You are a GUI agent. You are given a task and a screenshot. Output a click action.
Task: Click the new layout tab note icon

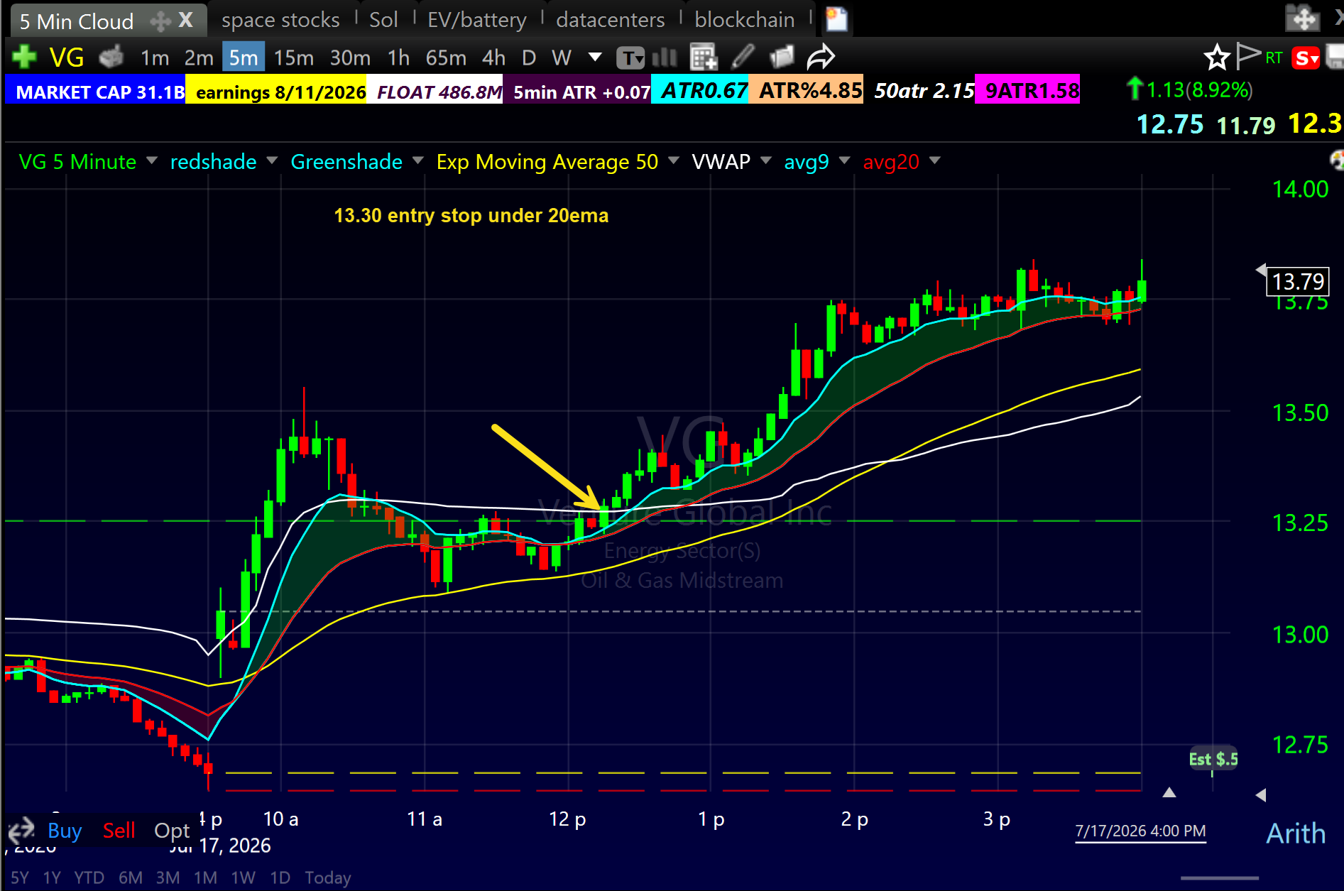tap(836, 19)
